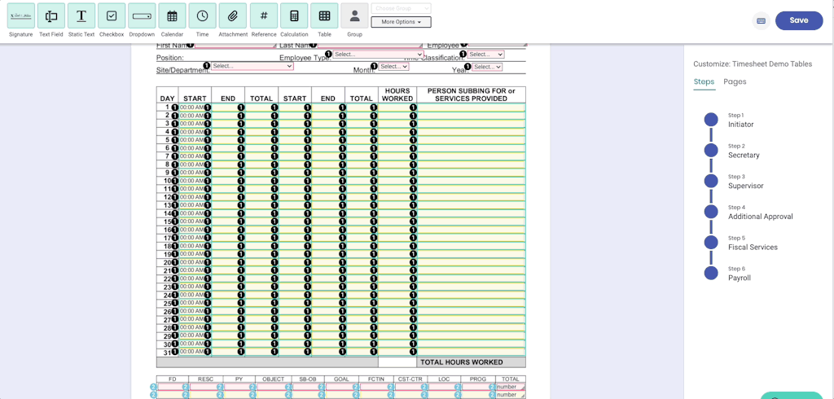The height and width of the screenshot is (399, 834).
Task: Select the Dropdown field tool
Action: (142, 15)
